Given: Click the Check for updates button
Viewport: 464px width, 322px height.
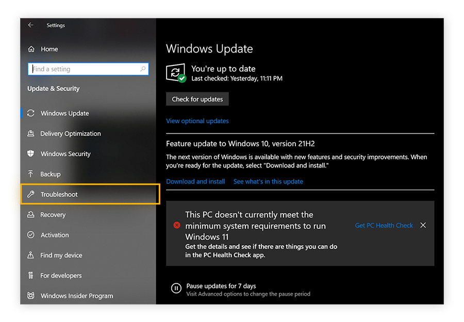Looking at the screenshot, I should click(197, 99).
